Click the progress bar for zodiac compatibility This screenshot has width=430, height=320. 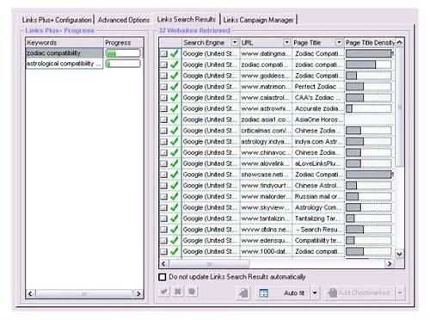123,53
